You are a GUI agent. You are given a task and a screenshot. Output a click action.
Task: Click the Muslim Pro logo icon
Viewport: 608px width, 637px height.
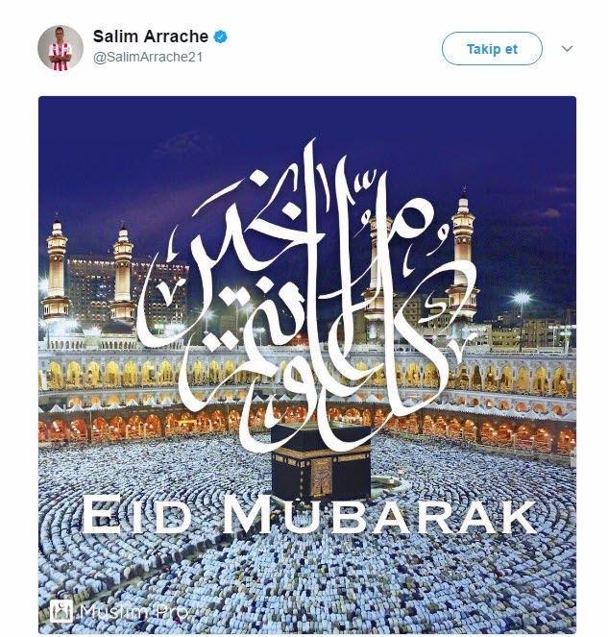(x=61, y=611)
